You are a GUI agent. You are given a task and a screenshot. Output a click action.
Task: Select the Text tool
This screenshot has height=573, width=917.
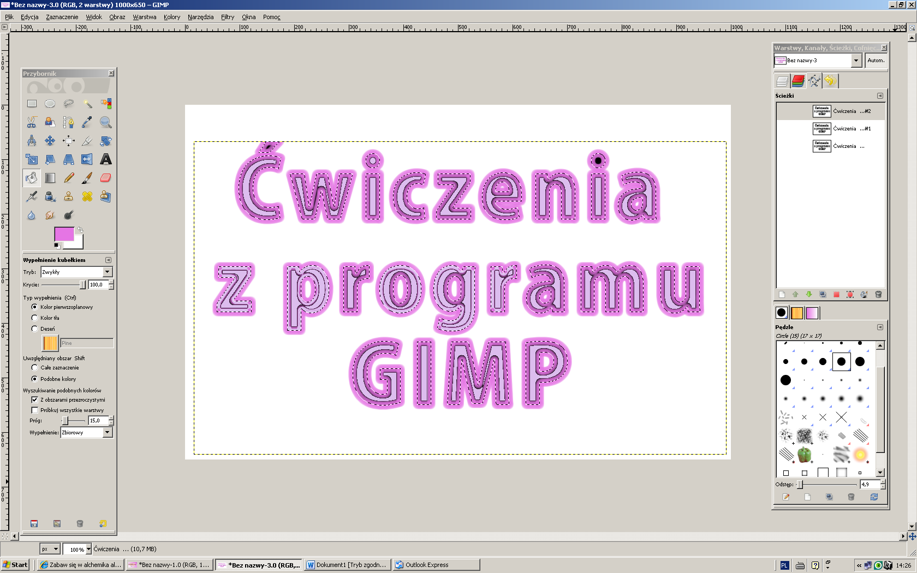(x=105, y=159)
